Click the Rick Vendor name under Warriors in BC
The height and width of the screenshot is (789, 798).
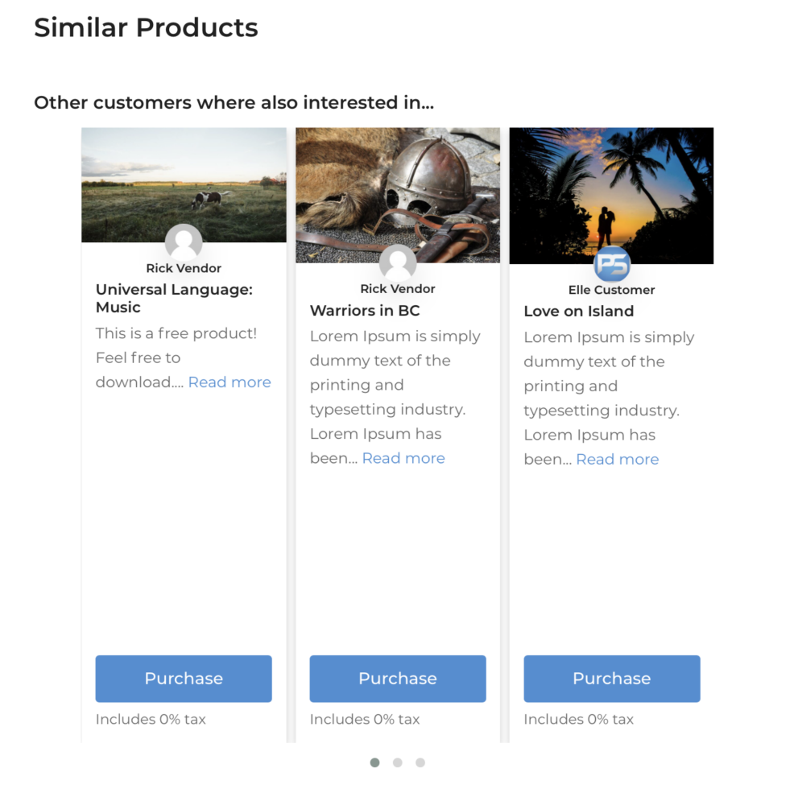[397, 287]
